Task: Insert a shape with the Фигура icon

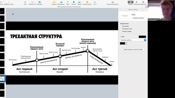Action: (74, 2)
